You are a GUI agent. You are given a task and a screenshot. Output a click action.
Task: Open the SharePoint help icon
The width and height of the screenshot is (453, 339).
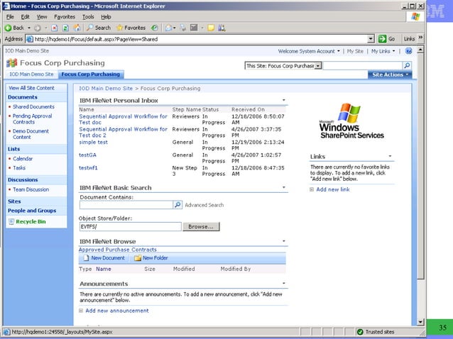(x=407, y=51)
